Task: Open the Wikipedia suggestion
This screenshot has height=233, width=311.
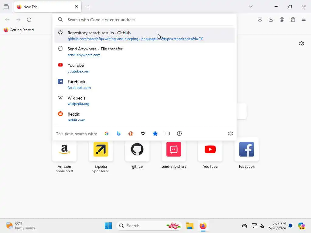Action: [x=145, y=101]
